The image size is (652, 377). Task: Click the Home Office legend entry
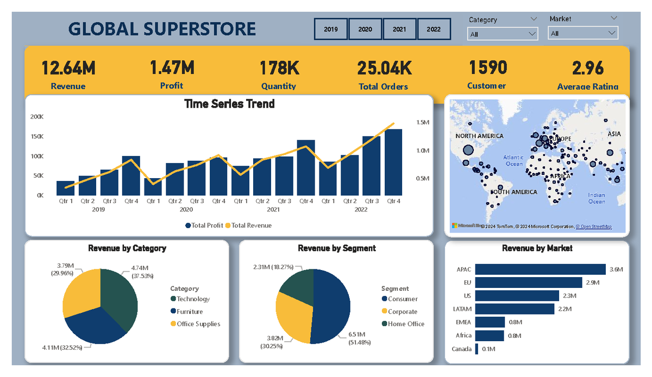click(x=403, y=324)
